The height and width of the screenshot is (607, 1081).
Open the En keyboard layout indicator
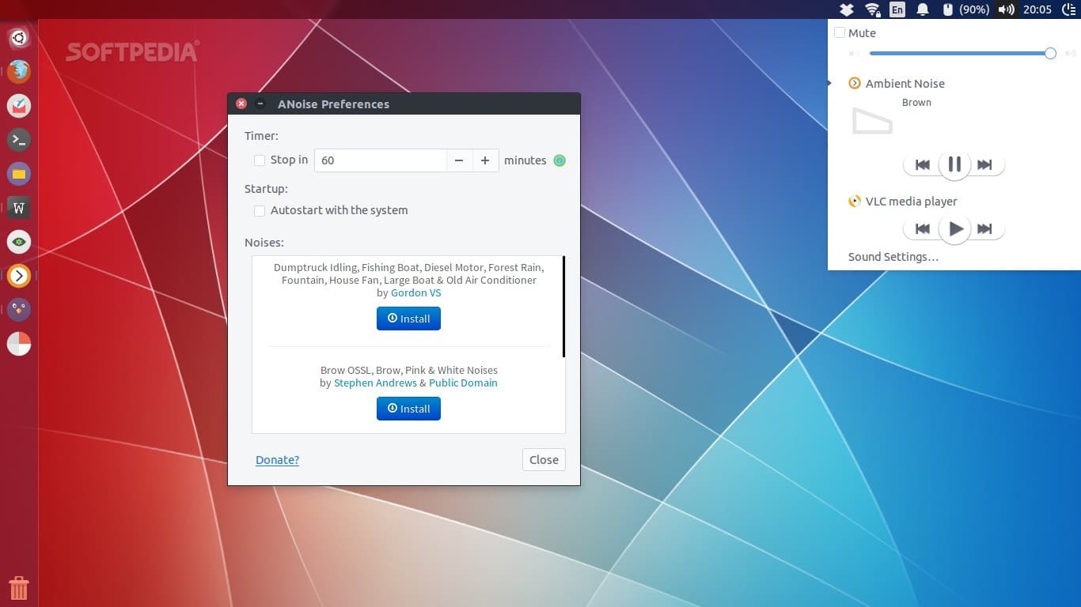[897, 9]
